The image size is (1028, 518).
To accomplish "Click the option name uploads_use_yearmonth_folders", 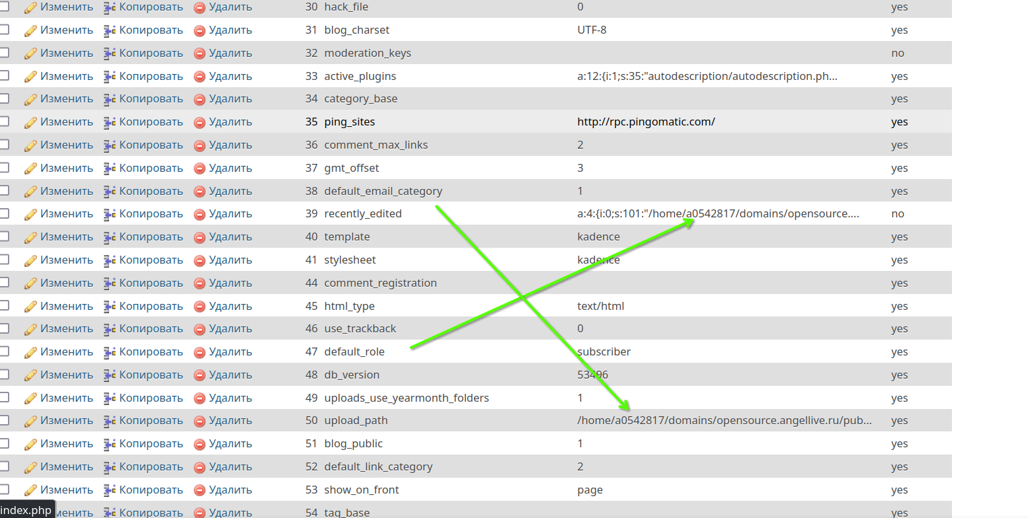I will 407,398.
